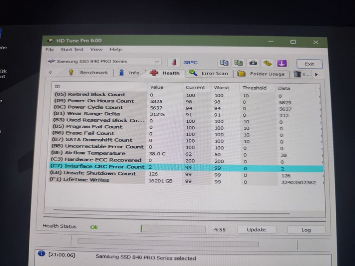The width and height of the screenshot is (355, 266).
Task: Switch to the Benchmark tab
Action: tap(89, 73)
